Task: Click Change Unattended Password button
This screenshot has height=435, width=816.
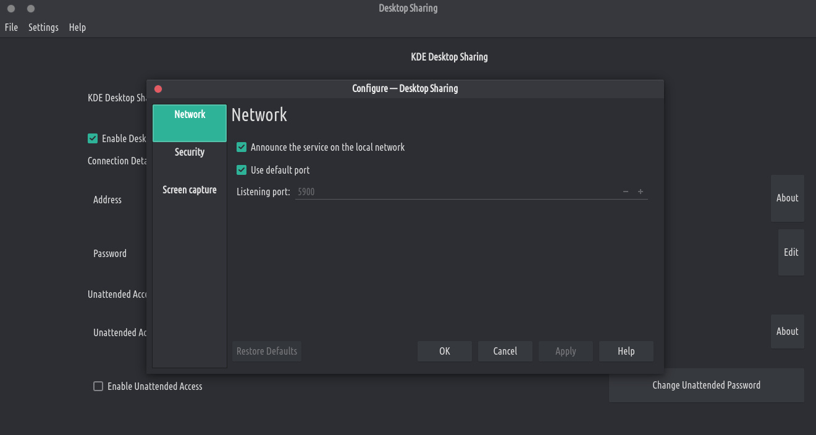Action: coord(706,385)
